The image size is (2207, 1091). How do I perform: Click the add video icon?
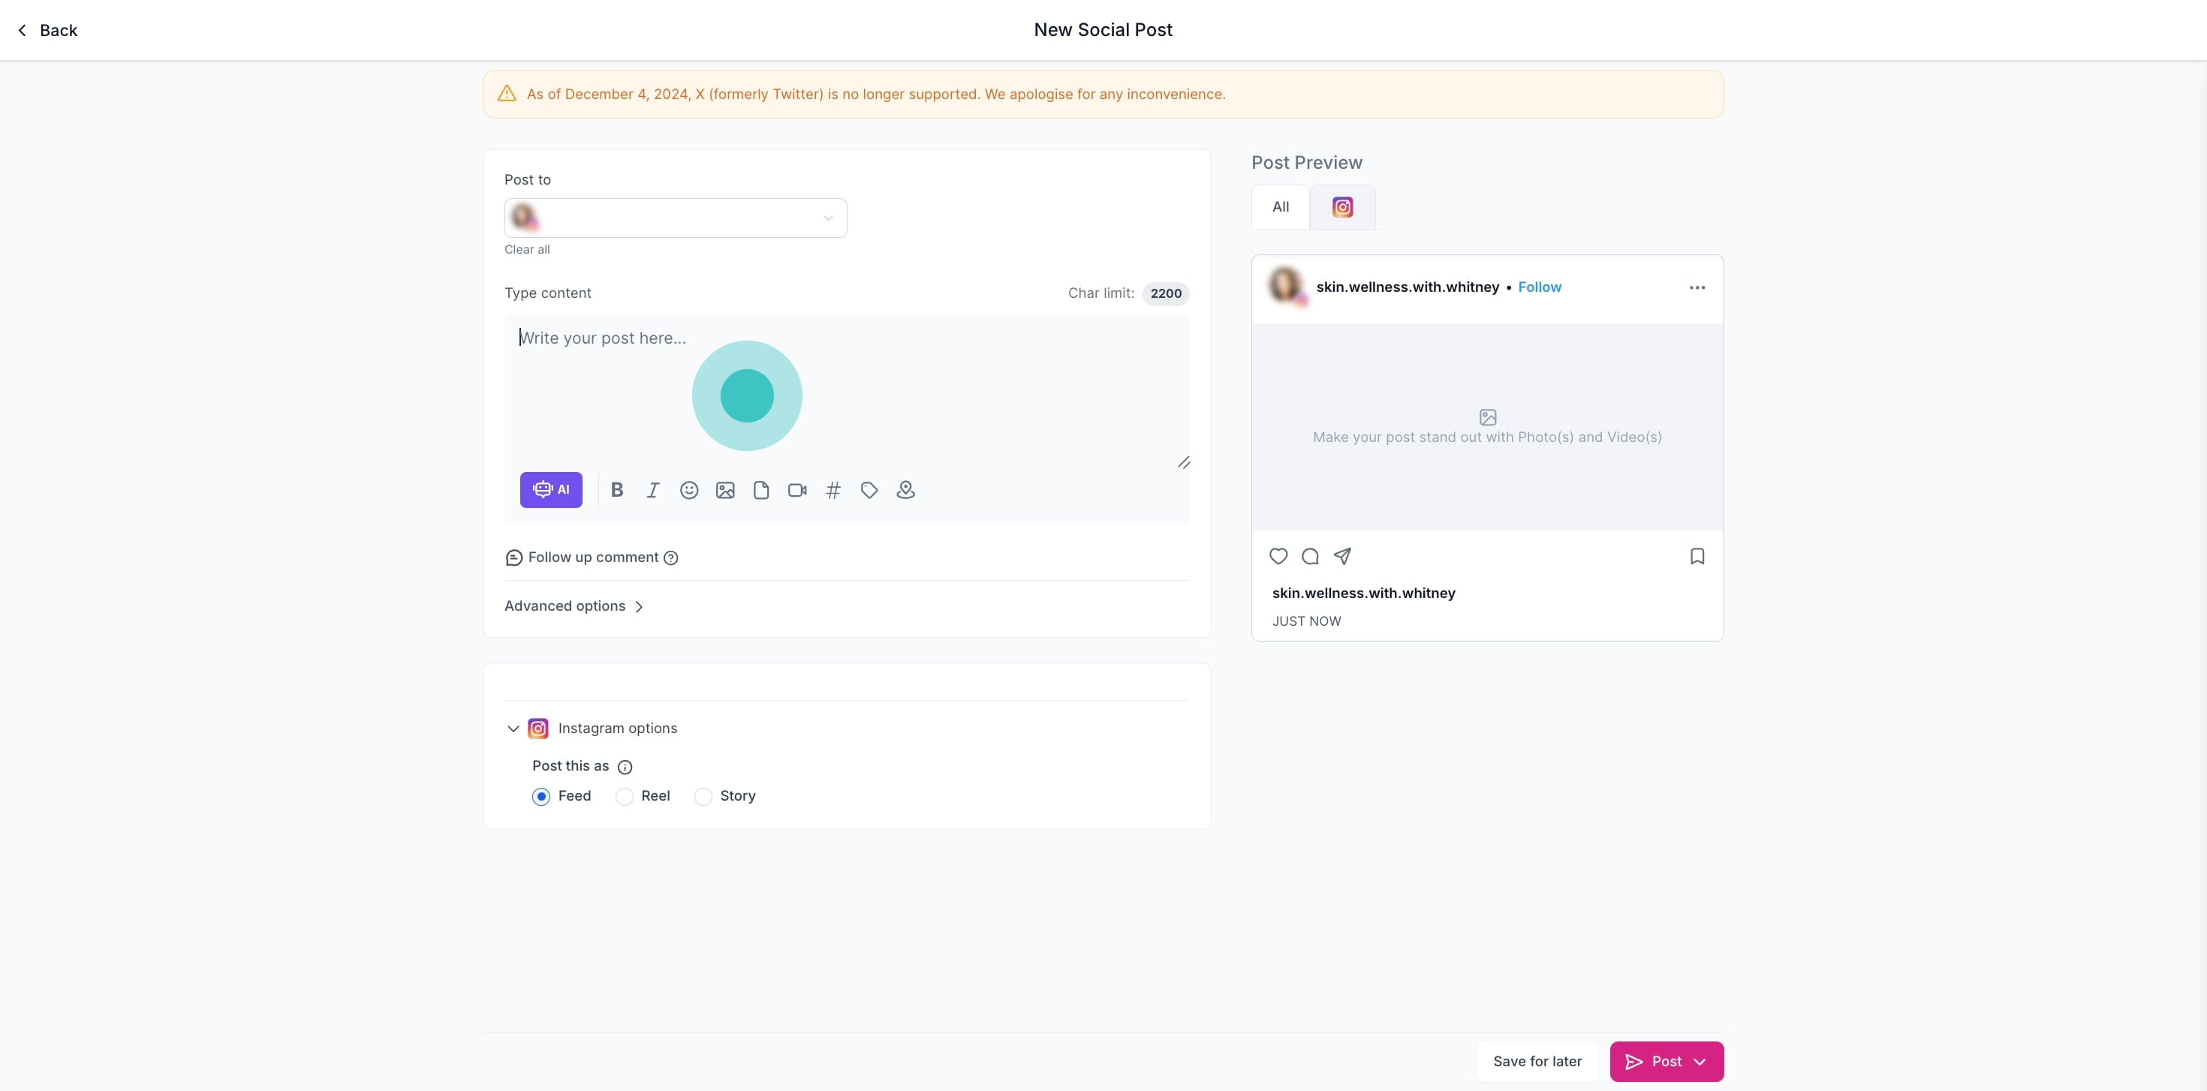point(796,490)
